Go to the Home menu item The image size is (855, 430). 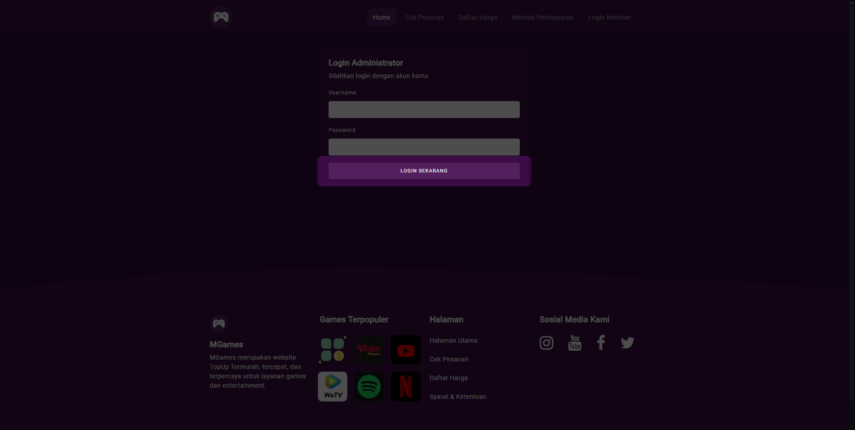[x=382, y=17]
